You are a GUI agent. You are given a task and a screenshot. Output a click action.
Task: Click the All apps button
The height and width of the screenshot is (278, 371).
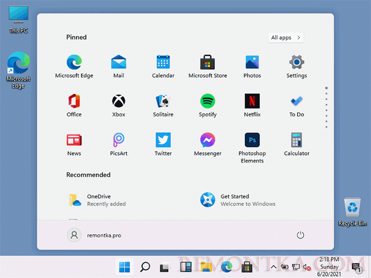pyautogui.click(x=285, y=38)
